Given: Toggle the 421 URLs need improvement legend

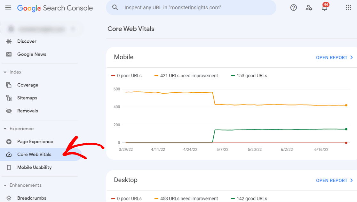Looking at the screenshot, I should [186, 76].
